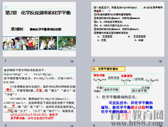Click the 1、化学平衡移动的定义 line

click(x=116, y=97)
